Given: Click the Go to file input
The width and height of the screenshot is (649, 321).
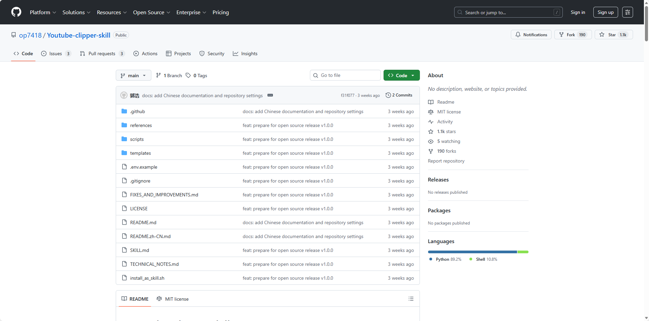Looking at the screenshot, I should 345,75.
